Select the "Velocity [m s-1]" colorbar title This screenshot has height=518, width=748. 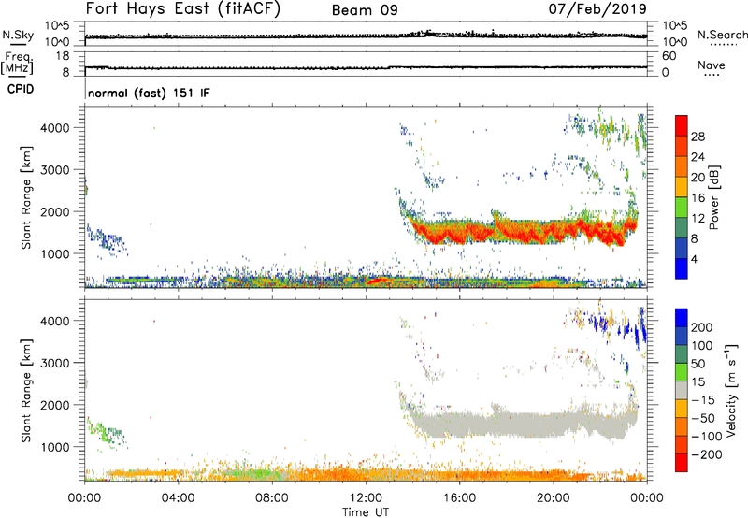tap(731, 390)
